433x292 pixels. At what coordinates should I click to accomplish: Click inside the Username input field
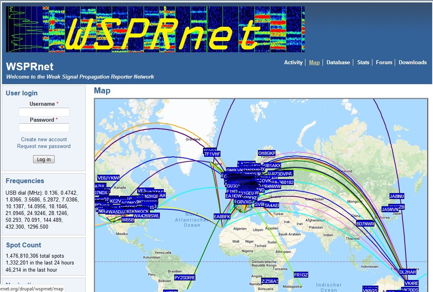(44, 112)
